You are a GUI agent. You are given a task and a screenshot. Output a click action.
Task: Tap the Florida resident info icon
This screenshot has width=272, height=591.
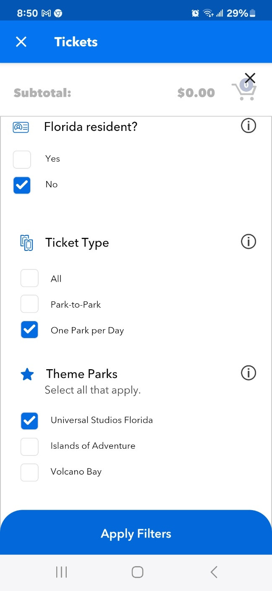point(248,125)
